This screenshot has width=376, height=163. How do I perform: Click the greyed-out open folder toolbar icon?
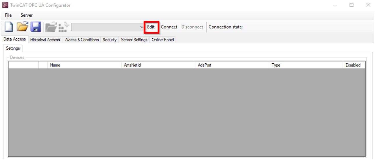pos(51,27)
